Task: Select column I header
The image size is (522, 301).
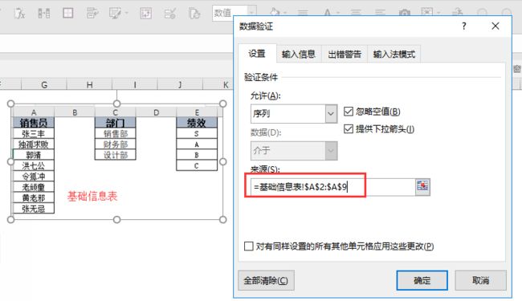Action: [135, 85]
